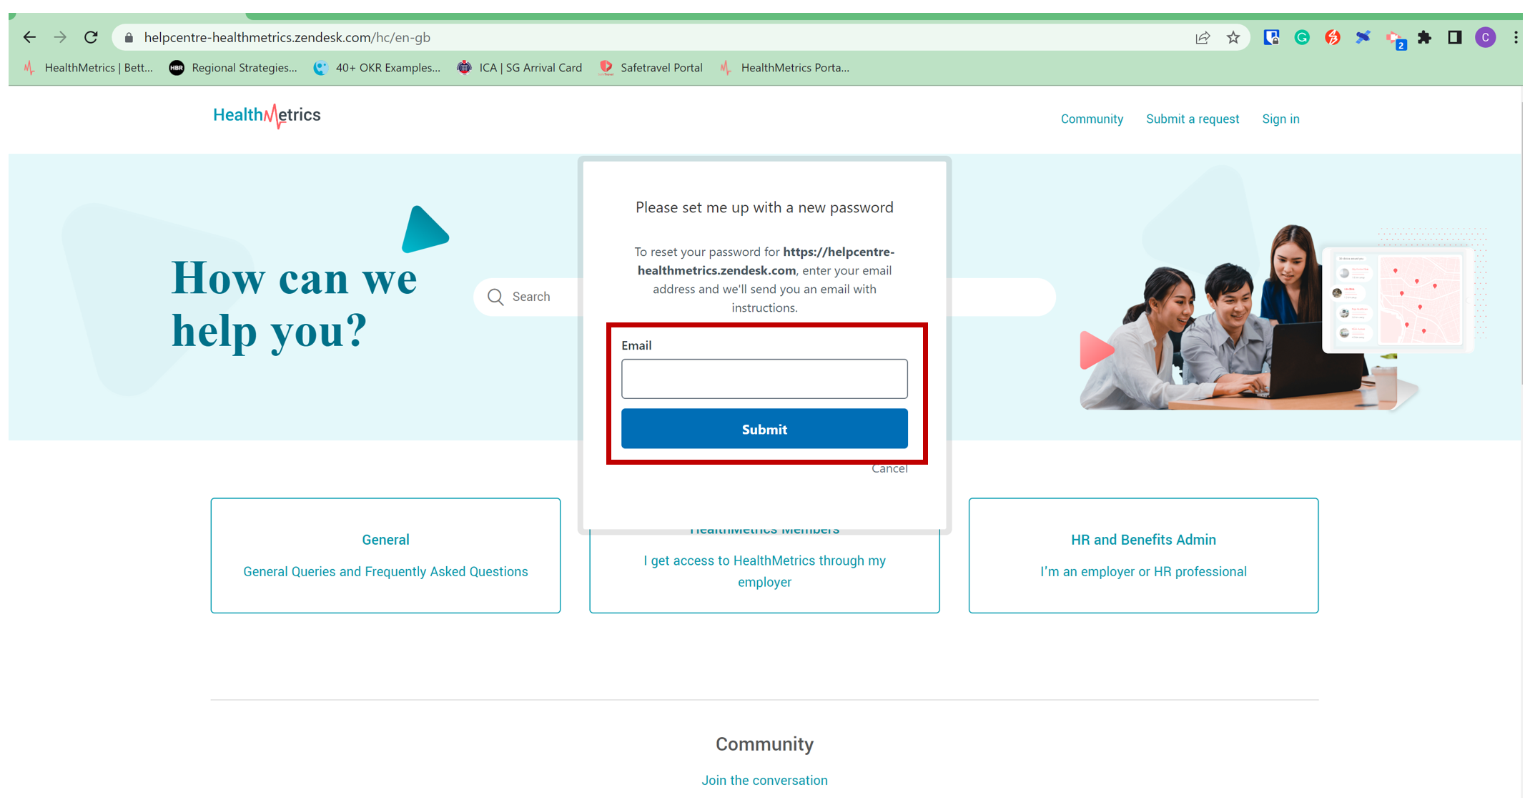Open the Grammarly extension icon
The width and height of the screenshot is (1535, 805).
click(1302, 37)
